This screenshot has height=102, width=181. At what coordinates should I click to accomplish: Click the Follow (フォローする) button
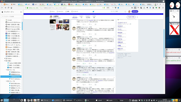(x=131, y=17)
